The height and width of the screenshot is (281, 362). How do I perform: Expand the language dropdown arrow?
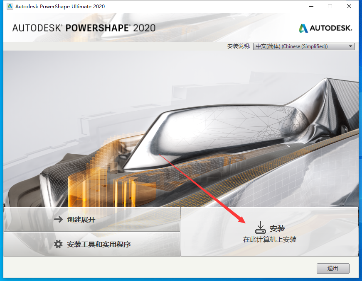tap(350, 46)
